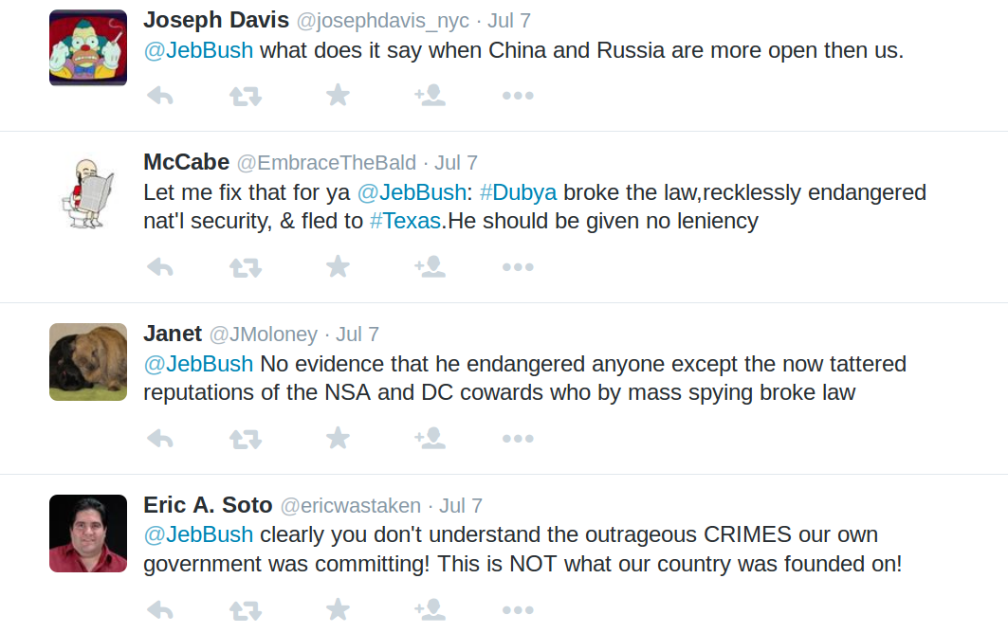Open more options on Janet's tweet
The image size is (1008, 633).
click(518, 439)
